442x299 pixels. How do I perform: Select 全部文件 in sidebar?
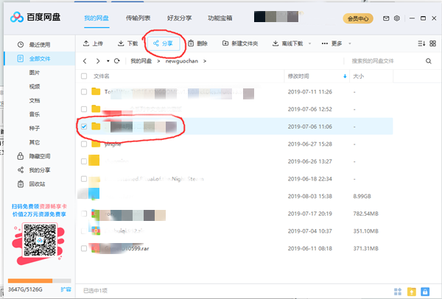(x=40, y=59)
